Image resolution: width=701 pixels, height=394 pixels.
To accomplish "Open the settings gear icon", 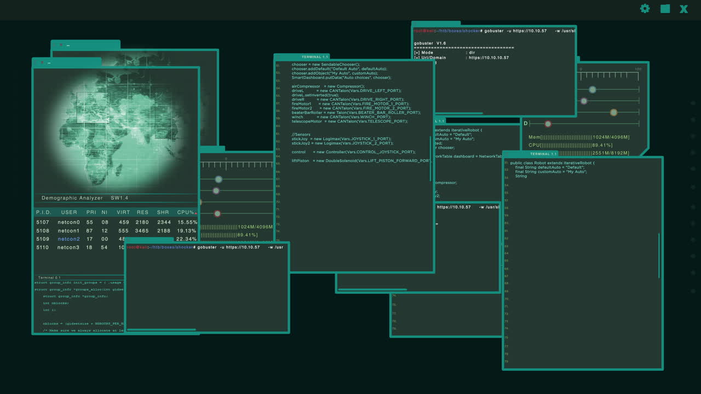I will (645, 9).
